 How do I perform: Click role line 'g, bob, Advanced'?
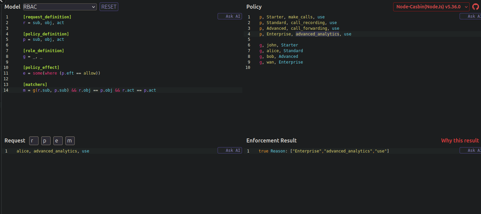279,57
